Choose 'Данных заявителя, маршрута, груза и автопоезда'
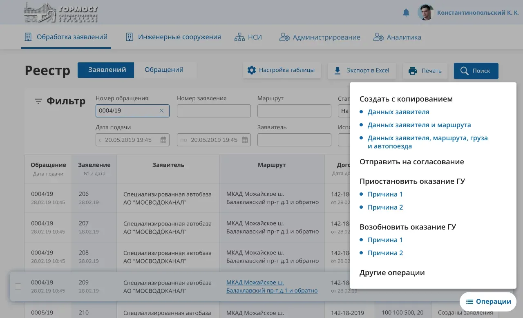The width and height of the screenshot is (523, 318). [427, 142]
